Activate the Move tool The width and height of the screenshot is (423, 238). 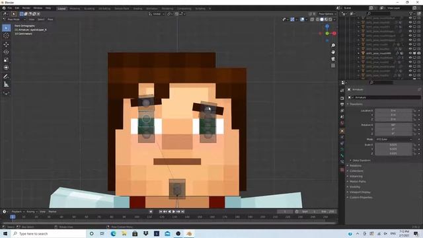point(6,44)
